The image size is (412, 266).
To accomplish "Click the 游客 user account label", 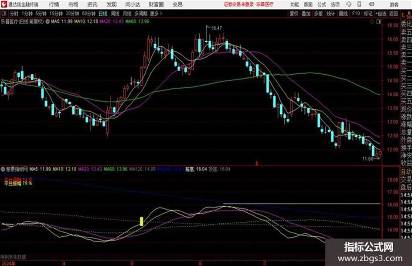I will click(394, 4).
